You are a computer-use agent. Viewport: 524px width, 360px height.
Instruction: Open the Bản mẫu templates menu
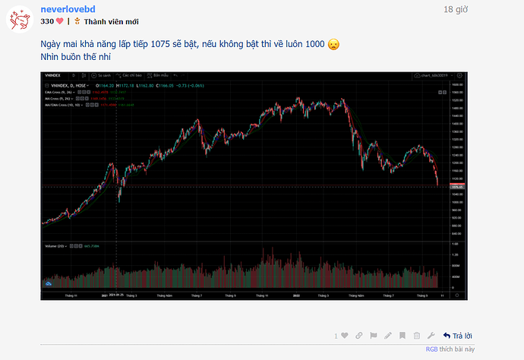point(158,76)
